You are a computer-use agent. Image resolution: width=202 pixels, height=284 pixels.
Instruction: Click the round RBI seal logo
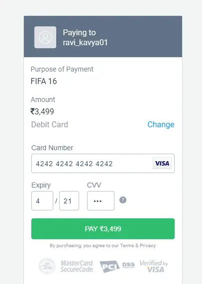point(47,266)
